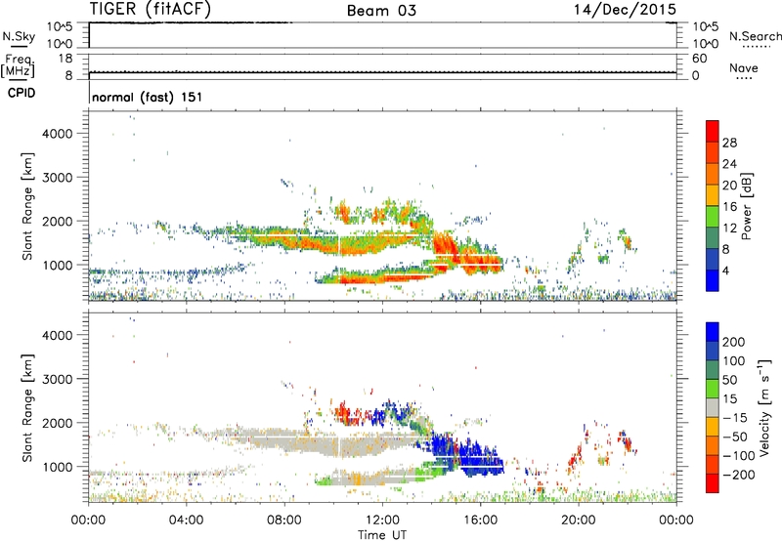Screen dimensions: 782x541
Task: Click "Slant Range [km]" label of velocity panel
Action: pos(27,408)
